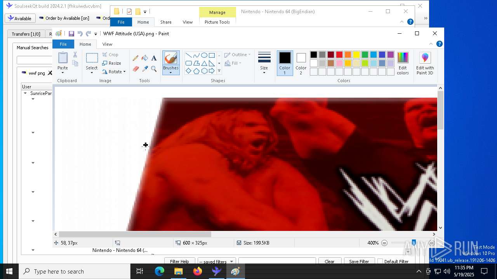
Task: Click the Undo arrow in Paint
Action: pos(80,34)
